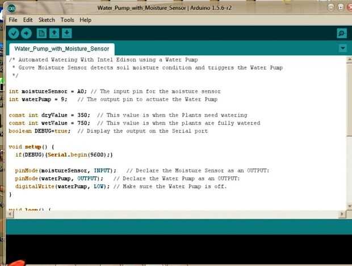Click the vertical scrollbar up arrow

[349, 60]
